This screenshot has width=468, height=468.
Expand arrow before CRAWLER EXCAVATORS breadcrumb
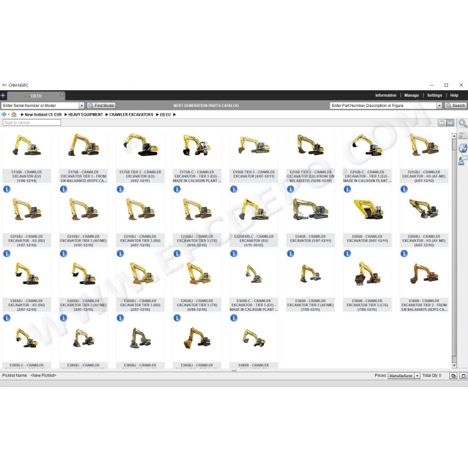(x=107, y=114)
